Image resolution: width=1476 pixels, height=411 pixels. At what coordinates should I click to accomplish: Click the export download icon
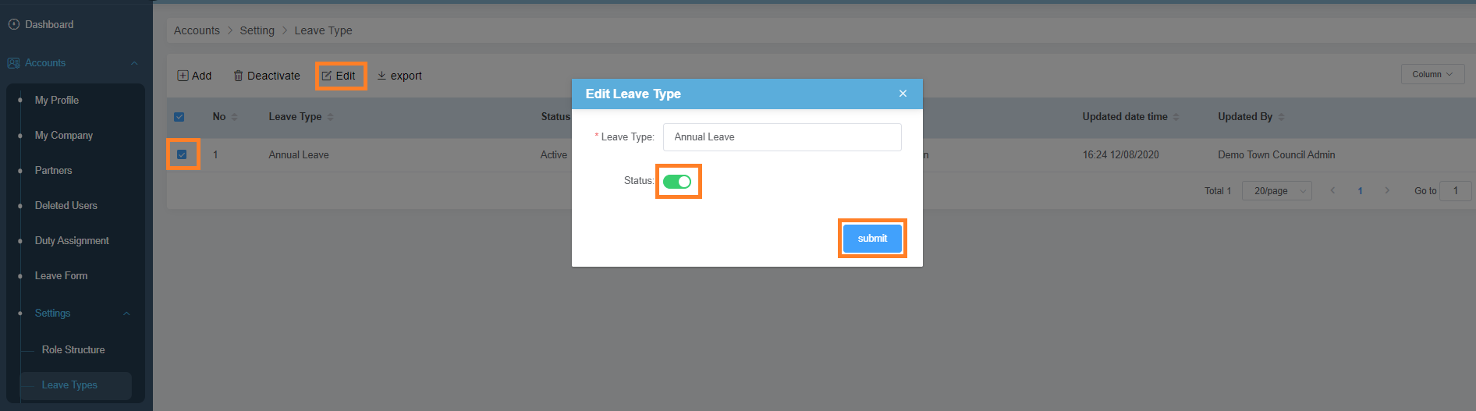pyautogui.click(x=381, y=76)
